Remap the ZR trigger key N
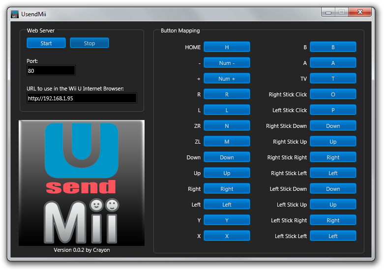Screen dimensions: 384x270 point(227,126)
